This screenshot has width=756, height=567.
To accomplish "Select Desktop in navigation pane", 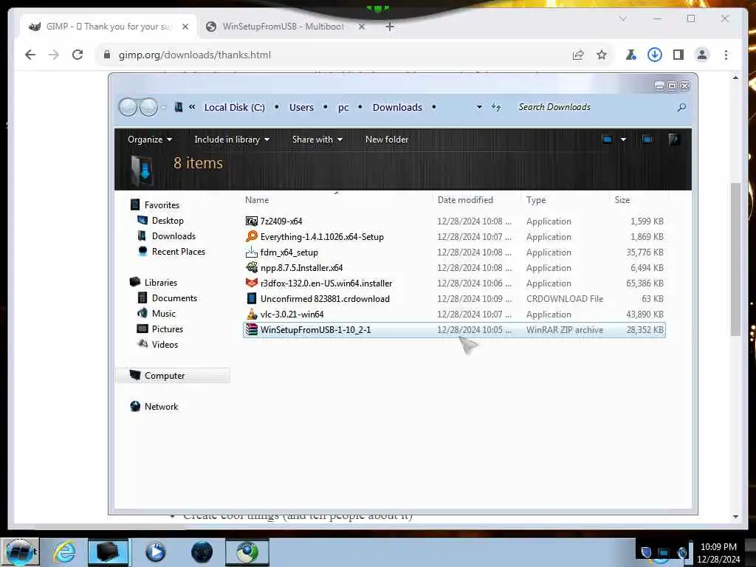I will pos(168,220).
